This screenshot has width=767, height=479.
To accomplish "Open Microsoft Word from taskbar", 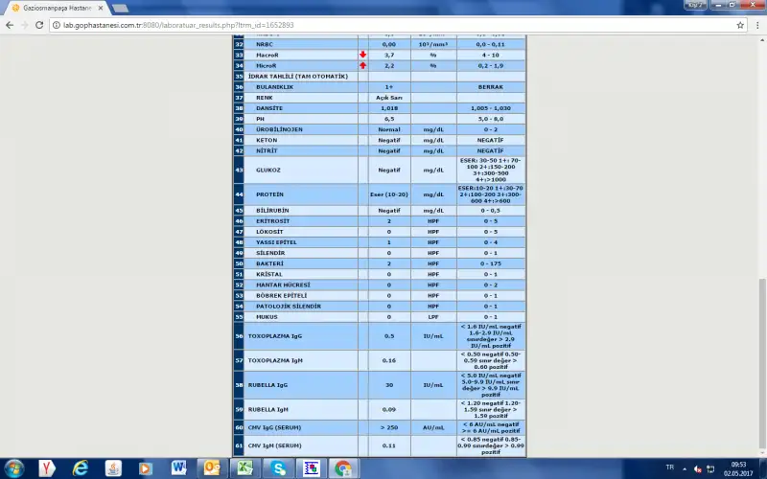I will 178,468.
